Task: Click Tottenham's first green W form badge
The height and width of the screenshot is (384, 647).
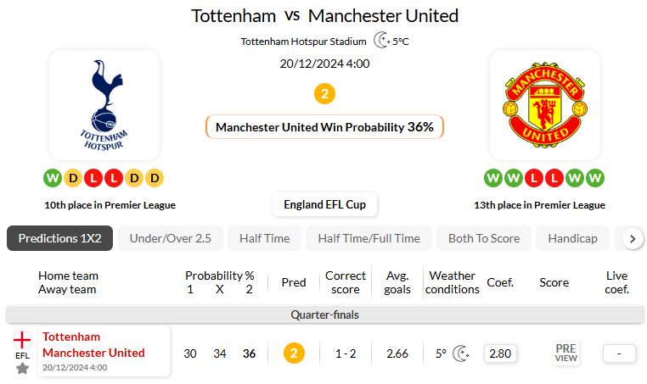Action: 53,178
